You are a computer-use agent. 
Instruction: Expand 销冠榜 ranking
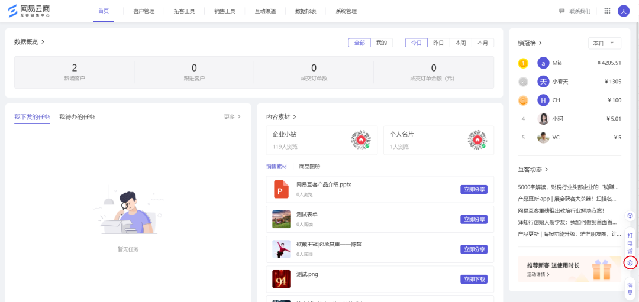tap(540, 43)
